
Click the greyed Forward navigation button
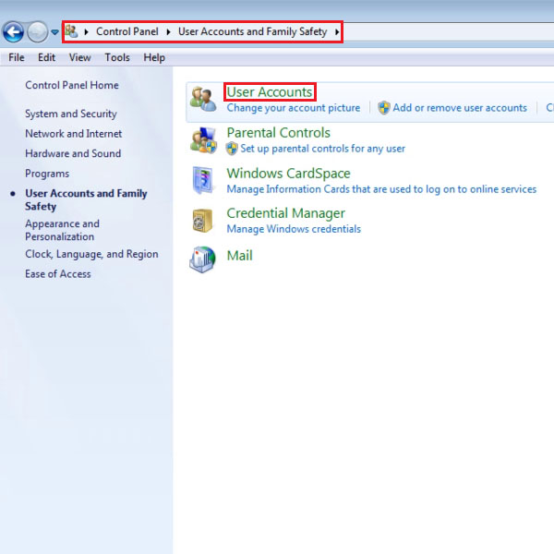[x=38, y=31]
